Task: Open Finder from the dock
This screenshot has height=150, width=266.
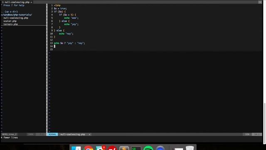Action: [76, 148]
